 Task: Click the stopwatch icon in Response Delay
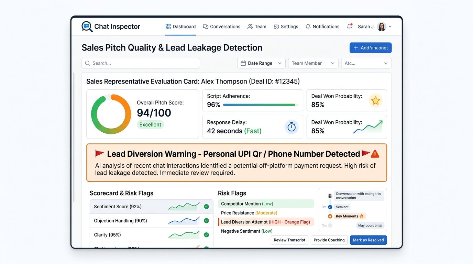click(291, 127)
